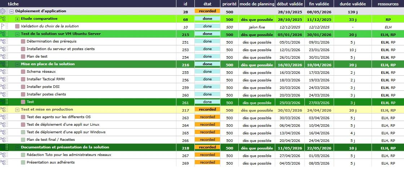The height and width of the screenshot is (170, 404).
Task: Click hierarchy icon of Présentation aux adhérents row
Action: pyautogui.click(x=3, y=162)
